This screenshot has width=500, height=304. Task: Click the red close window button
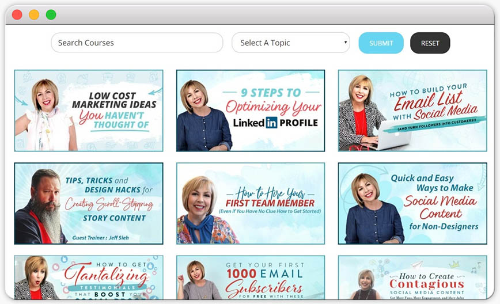[17, 14]
